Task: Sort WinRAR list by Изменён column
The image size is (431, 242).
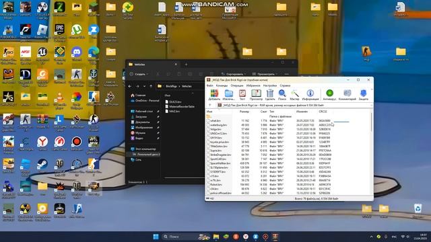Action: pyautogui.click(x=302, y=112)
